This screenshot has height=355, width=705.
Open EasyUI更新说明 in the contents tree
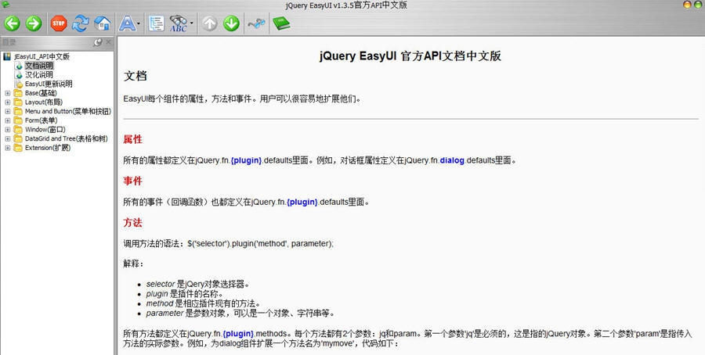pos(49,84)
